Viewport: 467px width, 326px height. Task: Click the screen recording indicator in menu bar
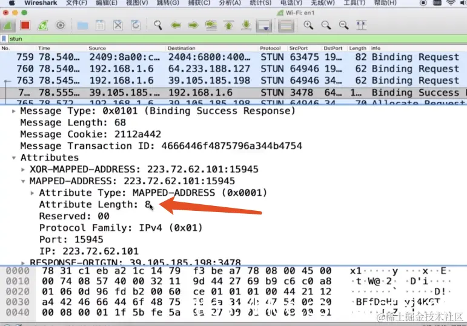423,3
